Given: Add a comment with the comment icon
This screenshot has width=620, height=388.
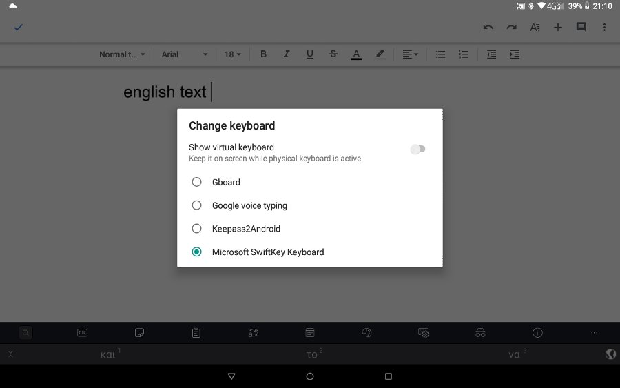Looking at the screenshot, I should click(x=581, y=27).
